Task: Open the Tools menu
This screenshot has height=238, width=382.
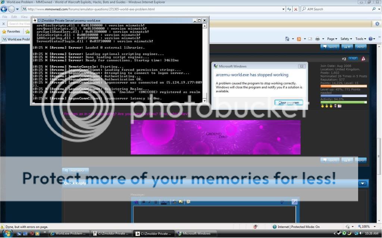Action: pos(361,39)
